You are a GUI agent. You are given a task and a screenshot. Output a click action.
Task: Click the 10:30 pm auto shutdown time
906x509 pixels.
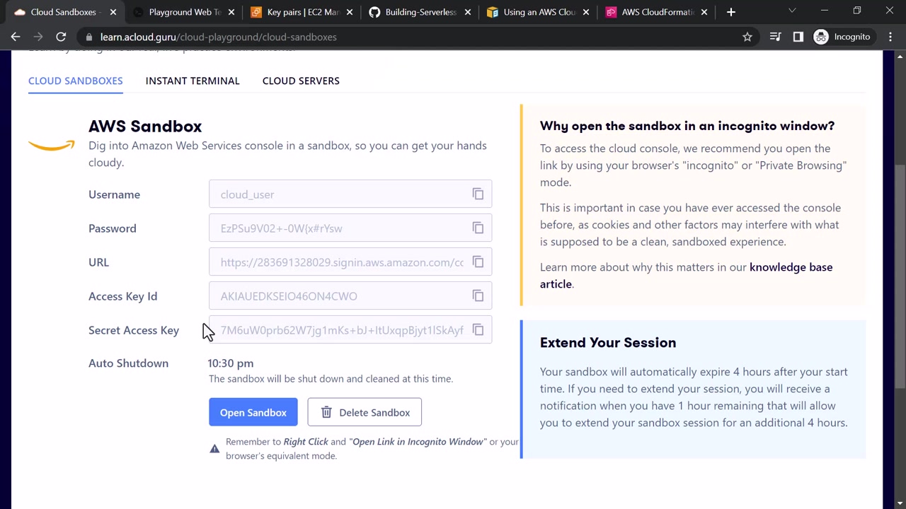(230, 363)
